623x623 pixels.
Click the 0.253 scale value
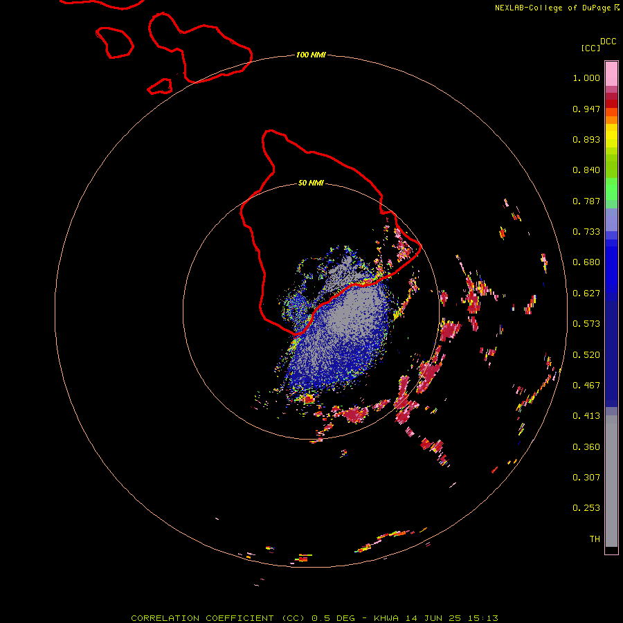[586, 508]
